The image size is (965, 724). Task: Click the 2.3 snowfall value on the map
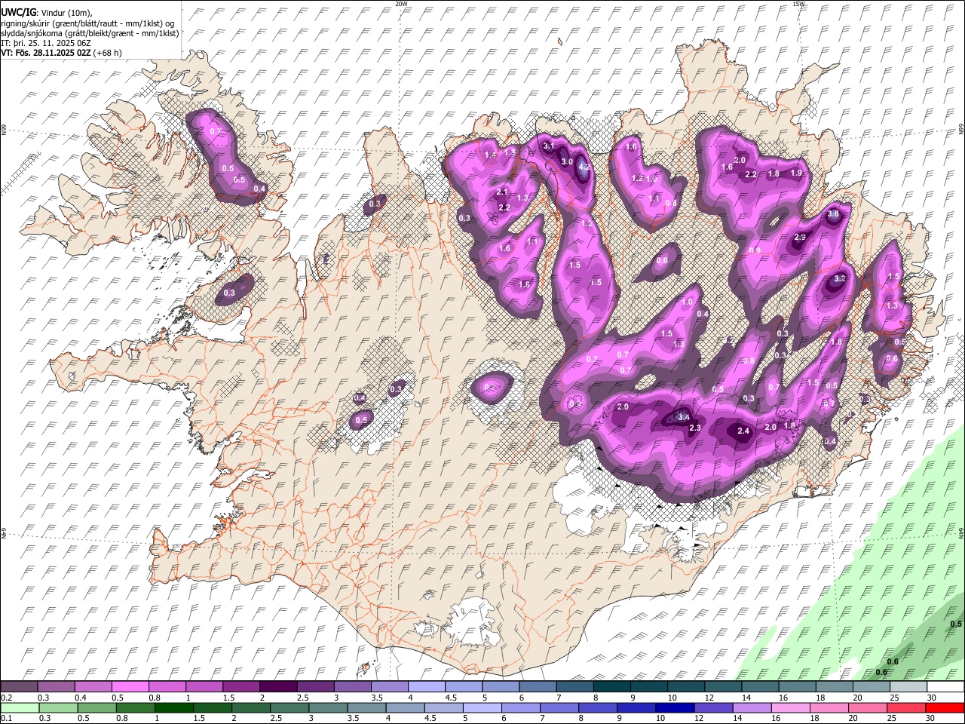tap(695, 428)
